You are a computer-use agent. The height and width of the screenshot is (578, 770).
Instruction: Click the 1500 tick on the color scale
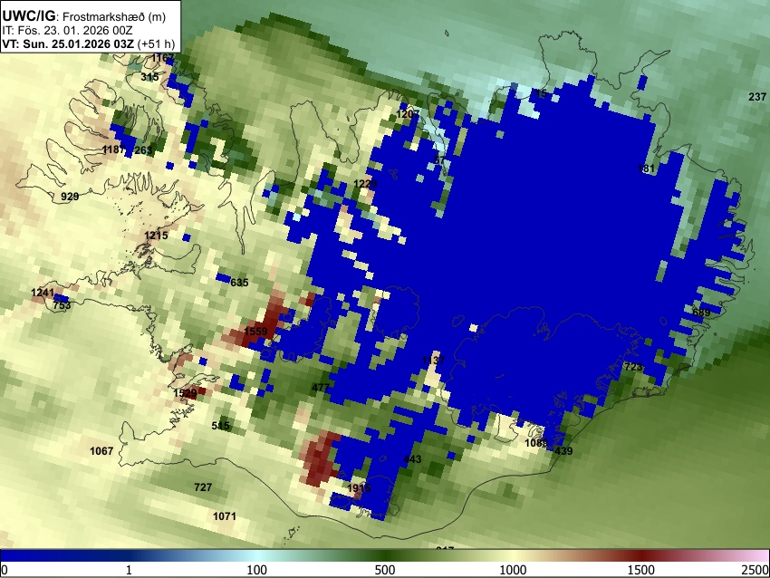641,570
